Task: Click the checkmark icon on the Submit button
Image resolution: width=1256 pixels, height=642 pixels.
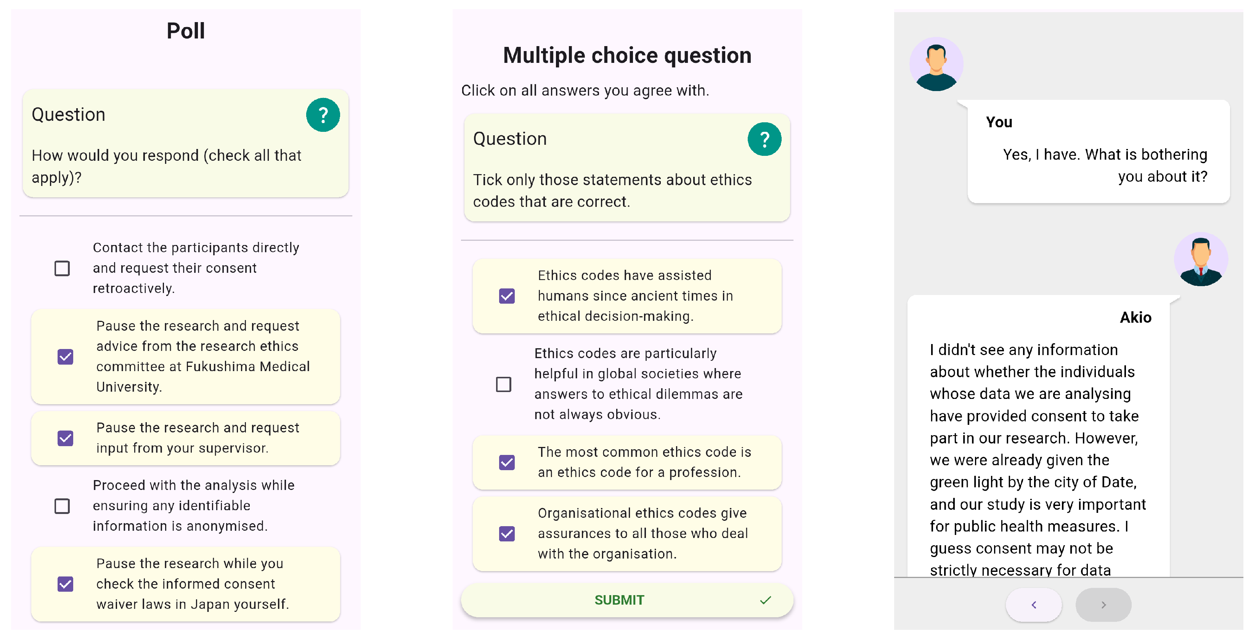Action: pos(766,600)
